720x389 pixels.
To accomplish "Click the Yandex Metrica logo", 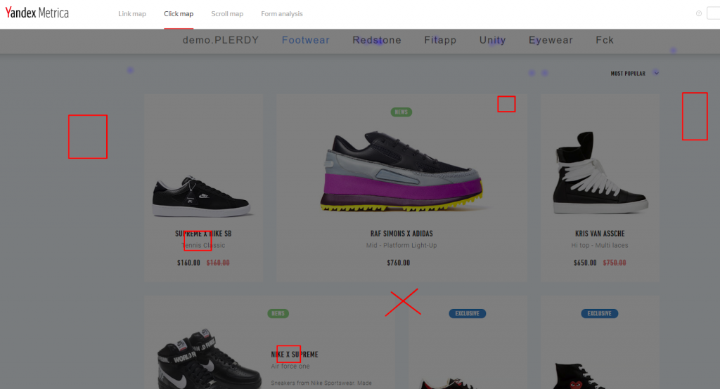I will [37, 13].
